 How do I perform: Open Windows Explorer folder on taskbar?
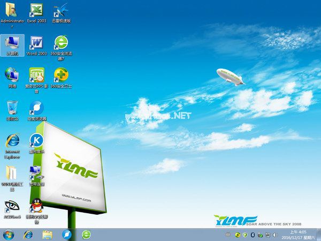click(48, 235)
